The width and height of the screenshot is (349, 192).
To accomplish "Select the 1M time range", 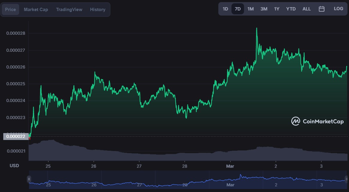I will (251, 9).
